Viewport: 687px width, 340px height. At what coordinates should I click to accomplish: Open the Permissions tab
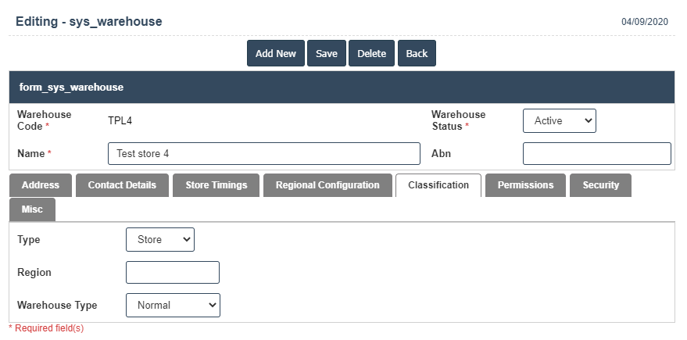click(525, 185)
